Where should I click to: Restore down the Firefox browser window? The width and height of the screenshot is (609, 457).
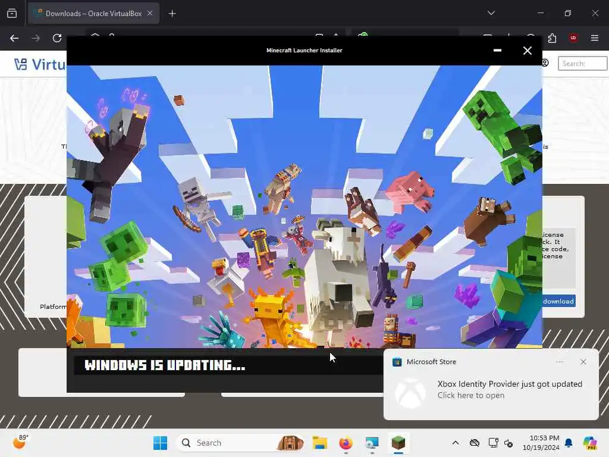pyautogui.click(x=568, y=13)
